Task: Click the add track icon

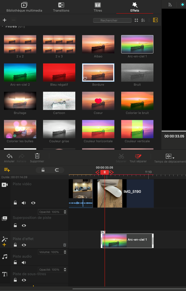Action: click(7, 170)
